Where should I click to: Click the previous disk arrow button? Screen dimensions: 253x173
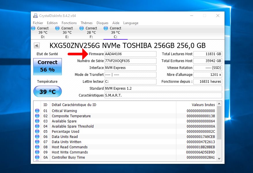[37, 46]
